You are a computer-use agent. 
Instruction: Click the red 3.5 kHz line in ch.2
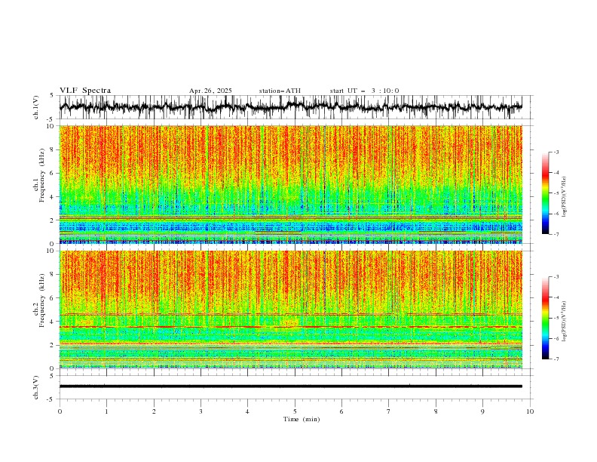point(290,327)
